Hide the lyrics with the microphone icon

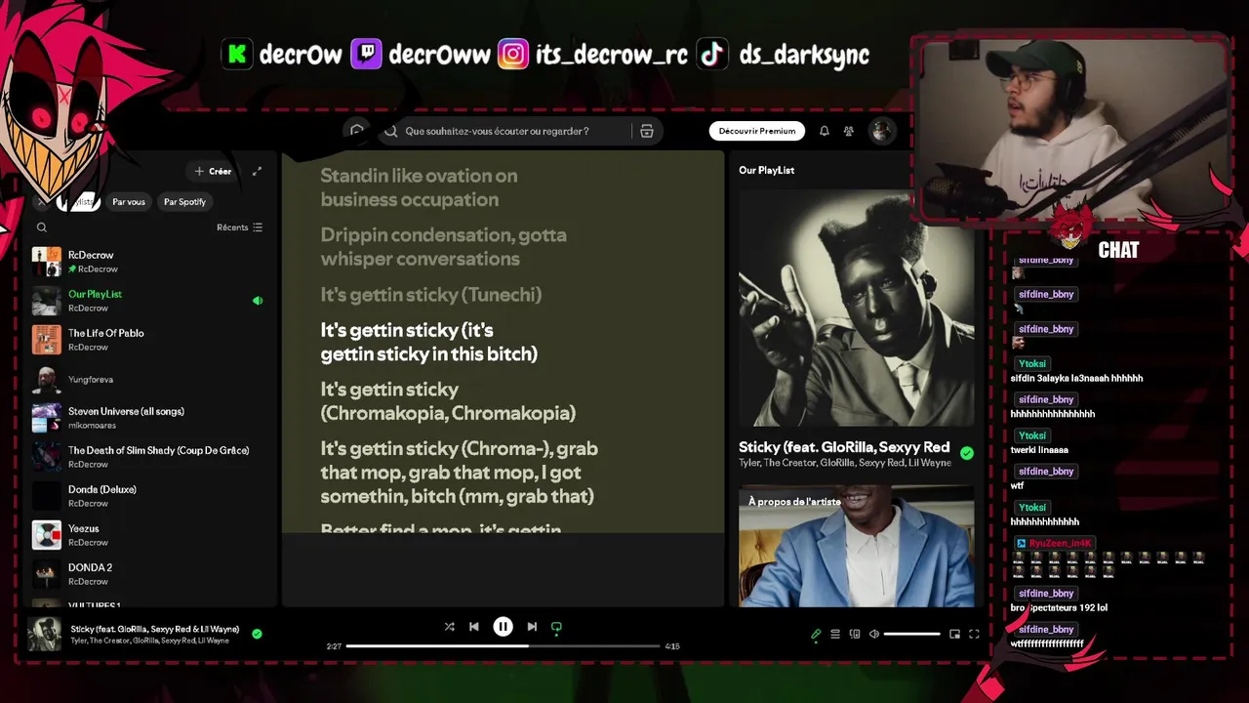tap(816, 634)
